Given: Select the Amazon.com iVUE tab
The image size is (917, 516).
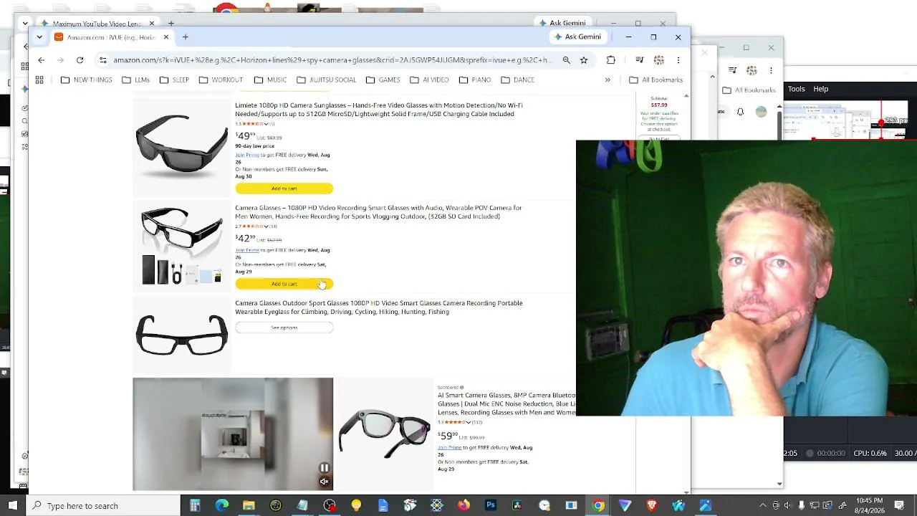Looking at the screenshot, I should (x=112, y=37).
